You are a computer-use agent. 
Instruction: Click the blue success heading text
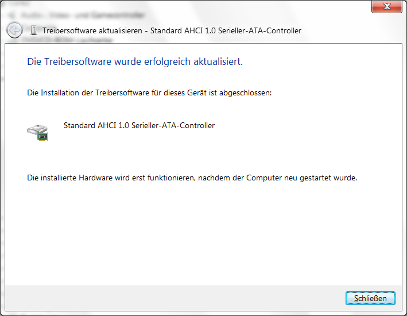point(135,61)
